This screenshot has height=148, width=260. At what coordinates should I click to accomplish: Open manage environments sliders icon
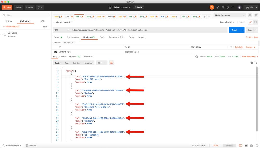tap(256, 15)
